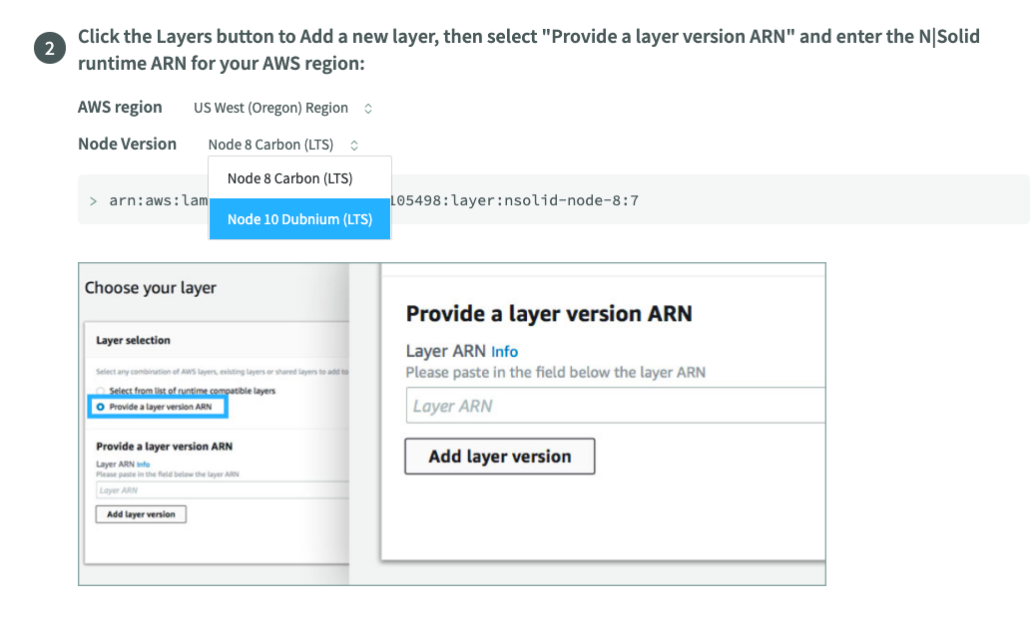Click the large Layer ARN input field
Viewport: 1030px width, 619px height.
(x=615, y=406)
